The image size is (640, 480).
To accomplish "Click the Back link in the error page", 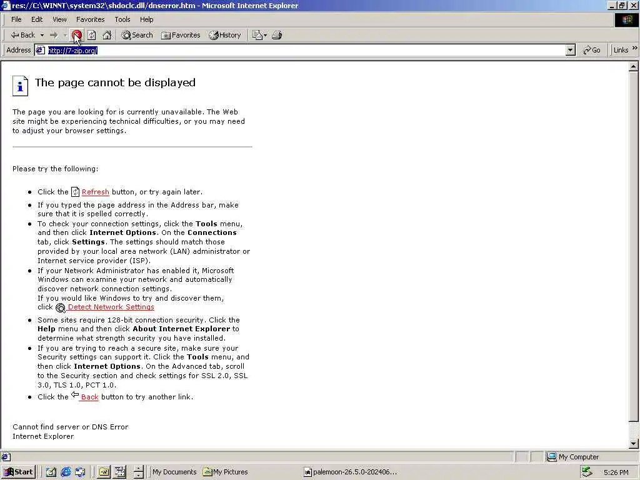I will pyautogui.click(x=89, y=397).
